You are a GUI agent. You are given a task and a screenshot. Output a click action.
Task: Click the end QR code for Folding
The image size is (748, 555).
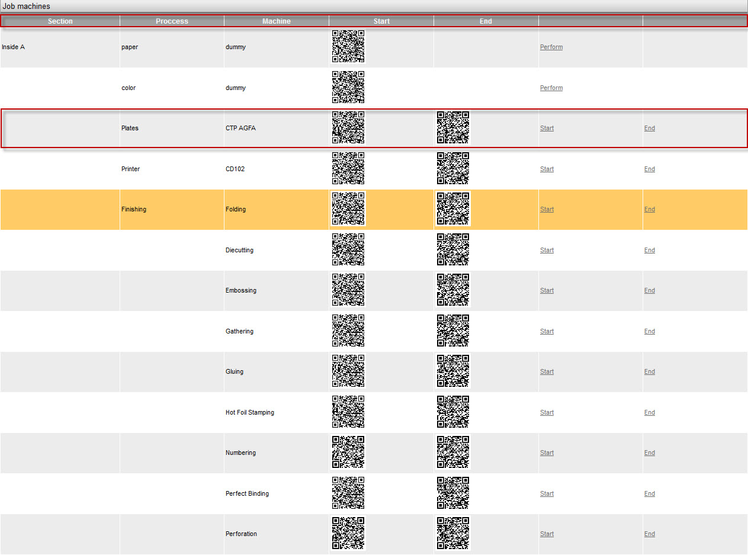pyautogui.click(x=453, y=208)
